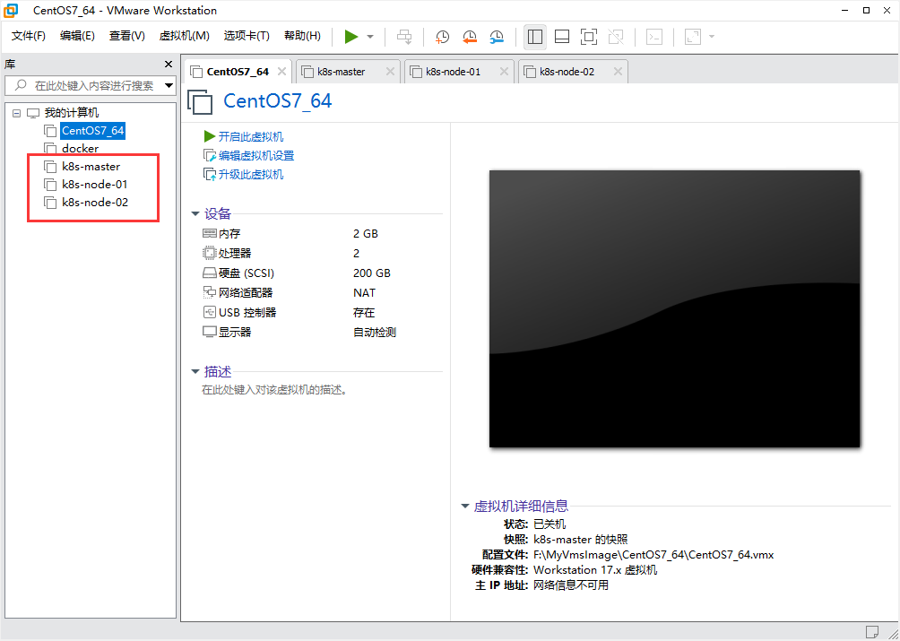
Task: Switch to the k8s-node-01 tab
Action: pos(453,72)
